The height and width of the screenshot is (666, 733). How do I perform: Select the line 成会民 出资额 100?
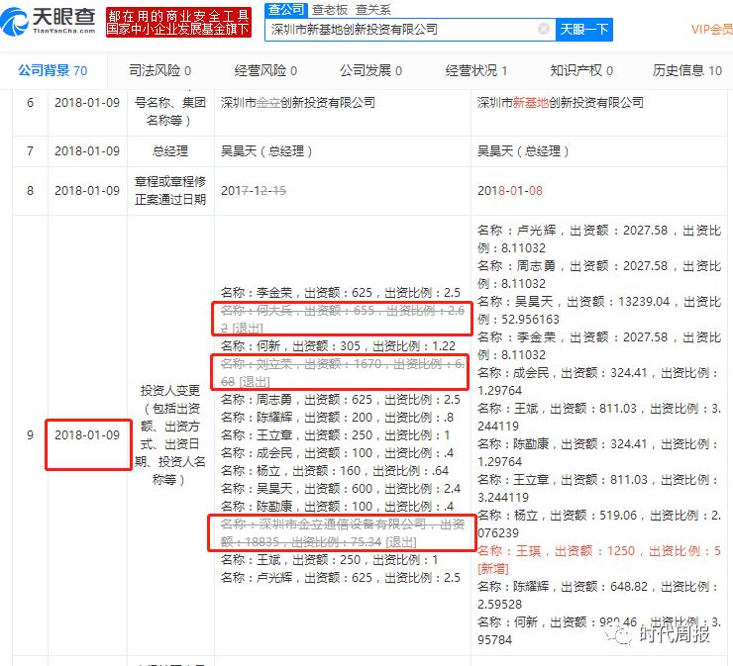pos(337,452)
